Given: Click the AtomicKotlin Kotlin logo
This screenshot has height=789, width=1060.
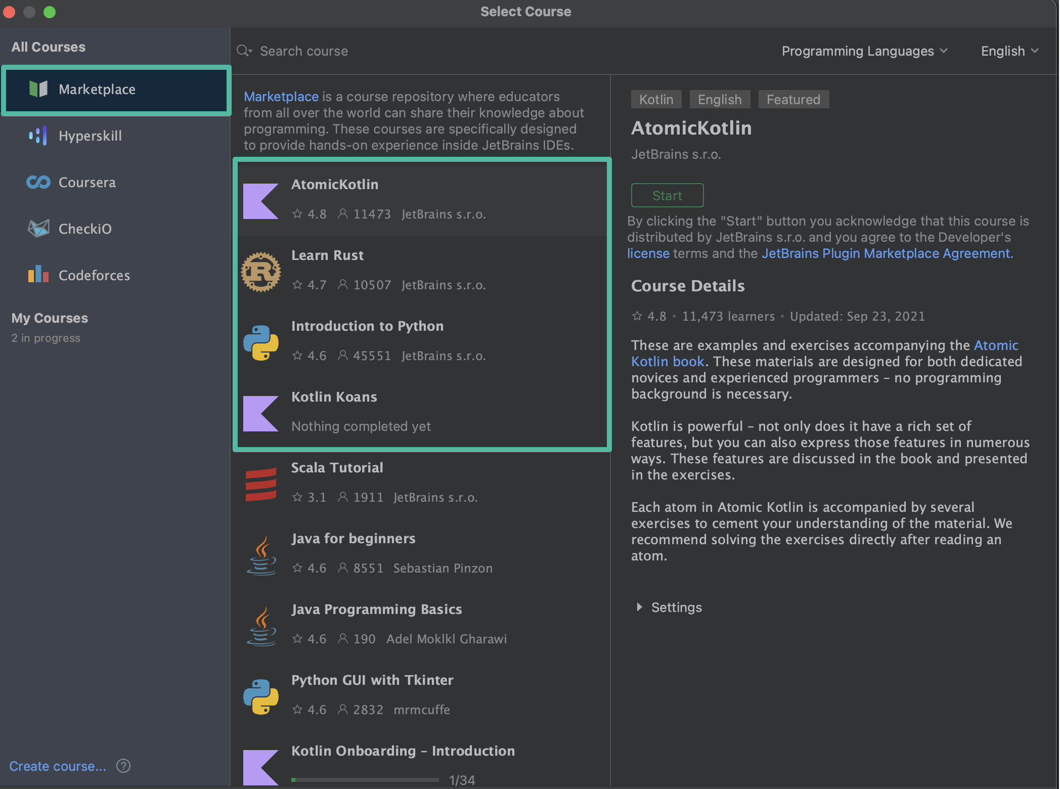Looking at the screenshot, I should pyautogui.click(x=261, y=201).
